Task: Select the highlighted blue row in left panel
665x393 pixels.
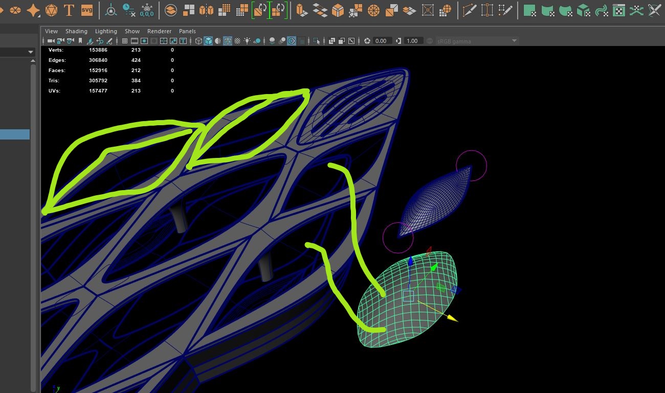Action: 15,134
